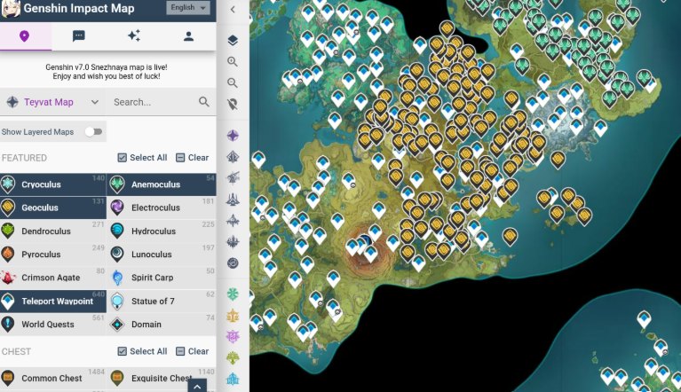The image size is (681, 392).
Task: Click the Statue of 7 icon
Action: (117, 301)
